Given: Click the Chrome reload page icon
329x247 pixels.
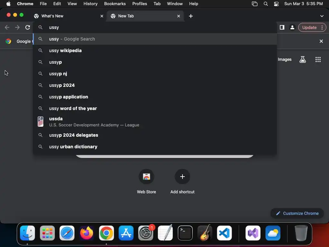Looking at the screenshot, I should click(28, 27).
